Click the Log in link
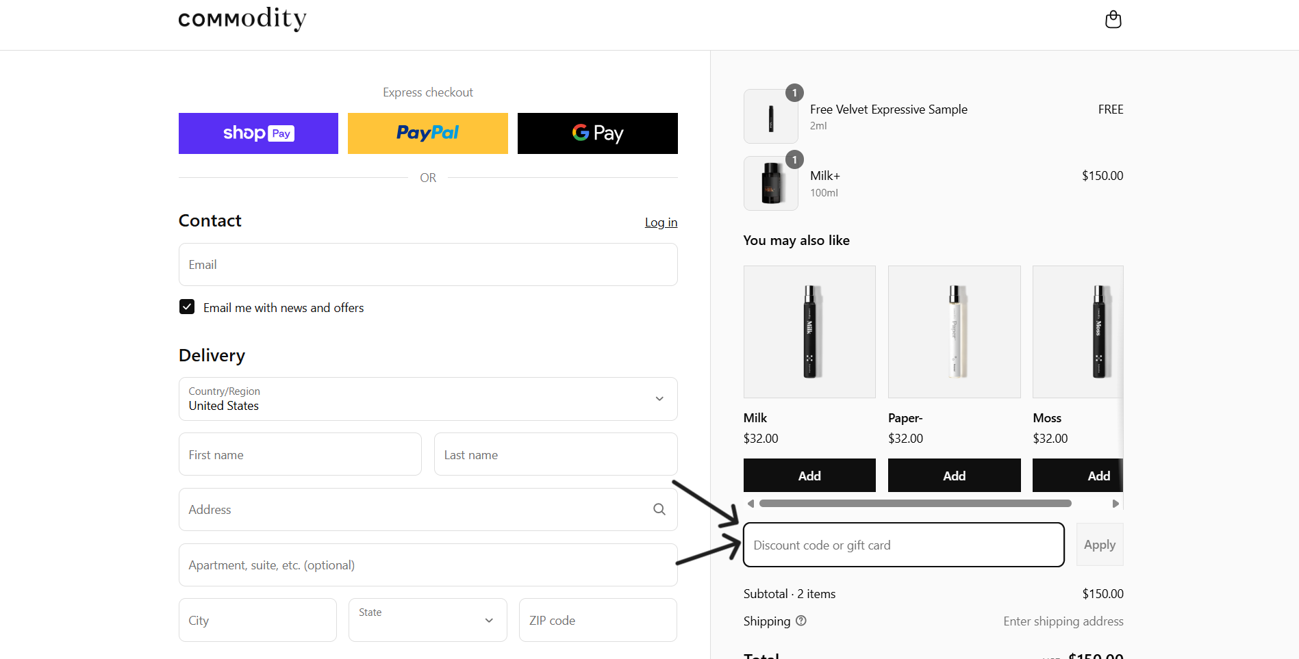 click(660, 222)
